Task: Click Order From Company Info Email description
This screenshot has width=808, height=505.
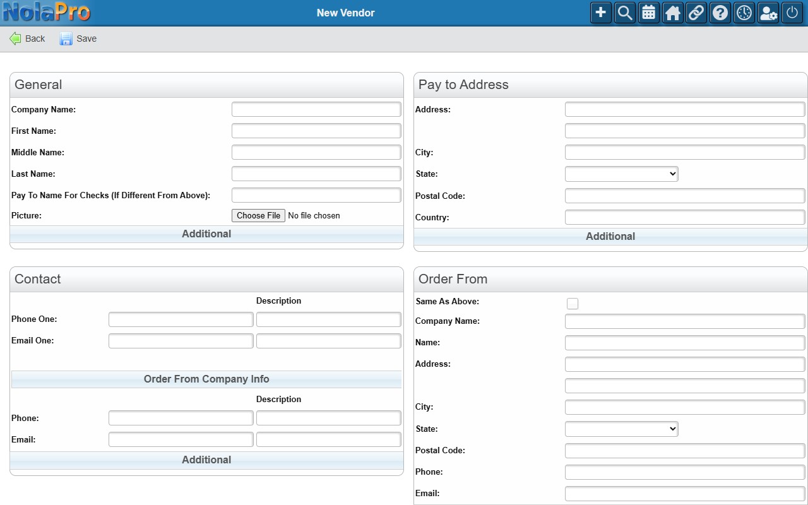Action: coord(329,439)
